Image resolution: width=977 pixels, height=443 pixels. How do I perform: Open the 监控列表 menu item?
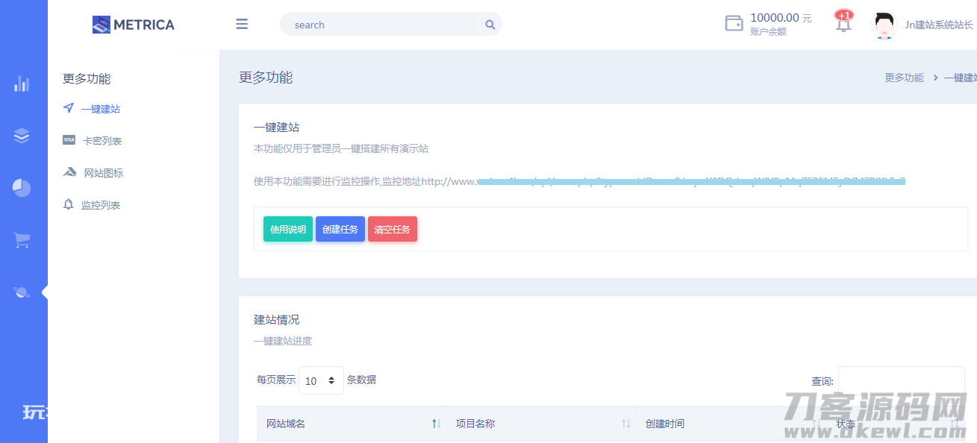101,205
